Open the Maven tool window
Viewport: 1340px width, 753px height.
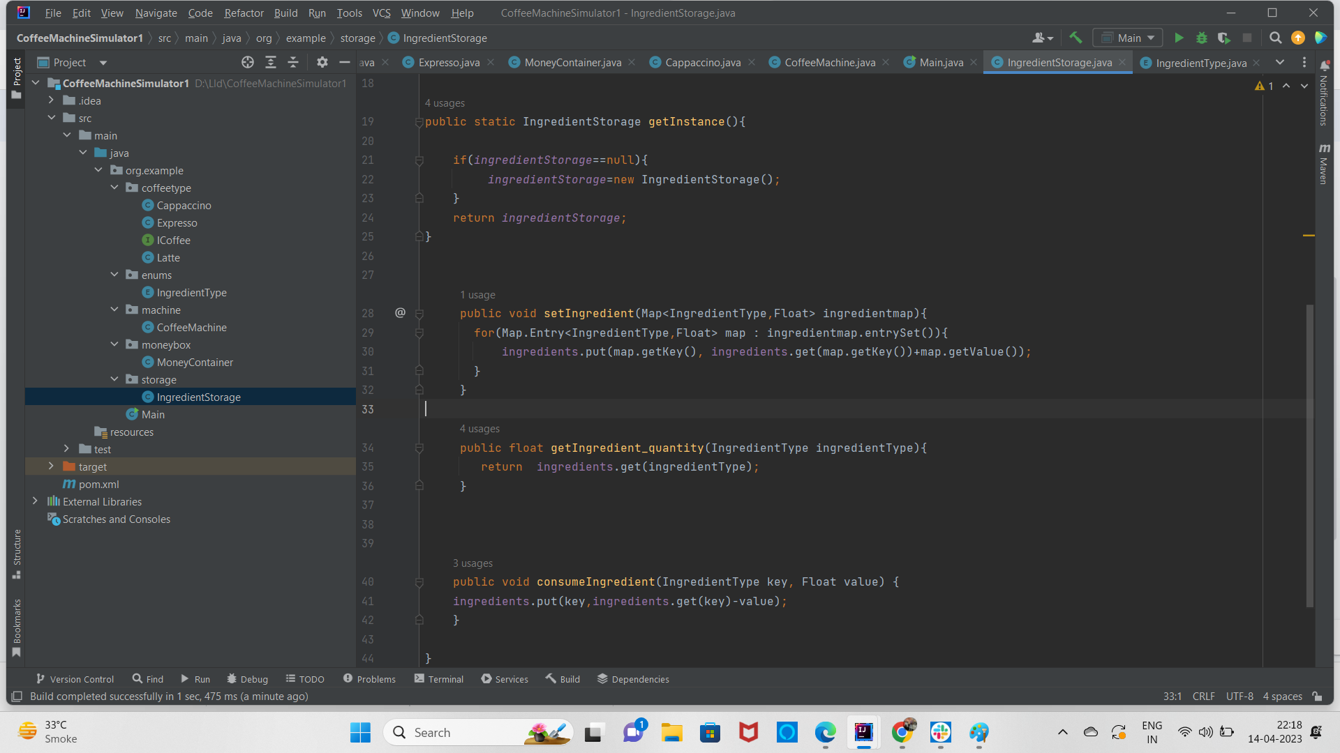pyautogui.click(x=1323, y=164)
